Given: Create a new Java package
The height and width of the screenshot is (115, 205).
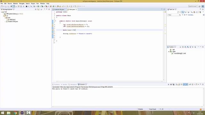Looking at the screenshot, I should click(51, 6).
